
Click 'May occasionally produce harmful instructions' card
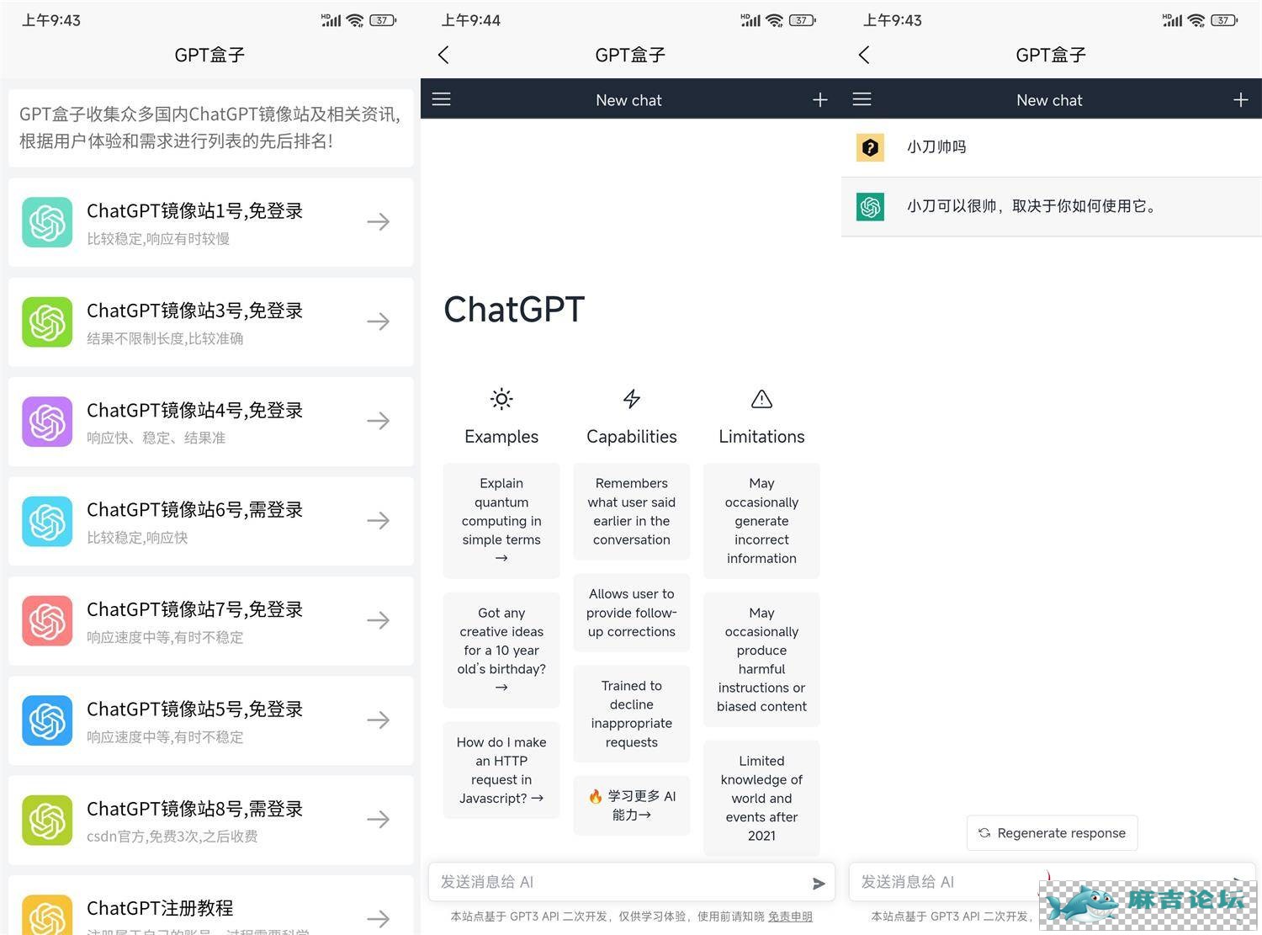pos(761,660)
